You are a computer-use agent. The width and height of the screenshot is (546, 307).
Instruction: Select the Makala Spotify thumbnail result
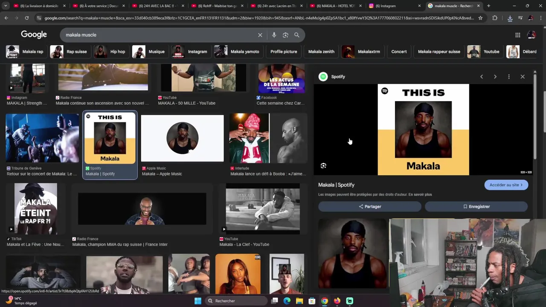point(110,139)
